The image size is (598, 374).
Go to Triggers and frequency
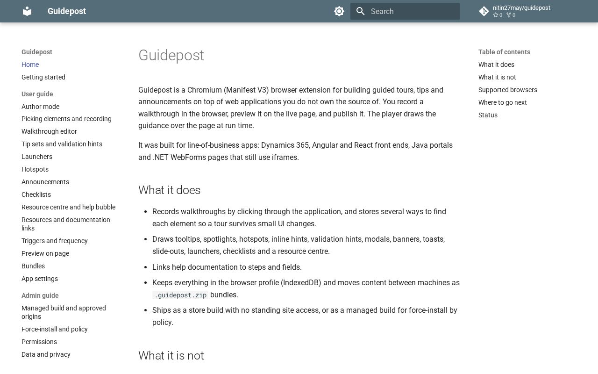[x=55, y=241]
